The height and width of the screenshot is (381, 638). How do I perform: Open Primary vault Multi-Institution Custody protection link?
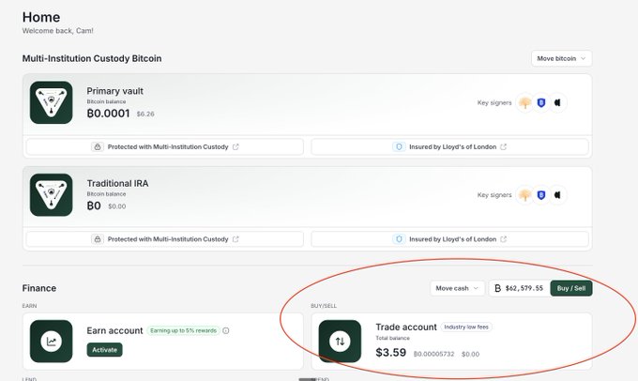point(165,147)
